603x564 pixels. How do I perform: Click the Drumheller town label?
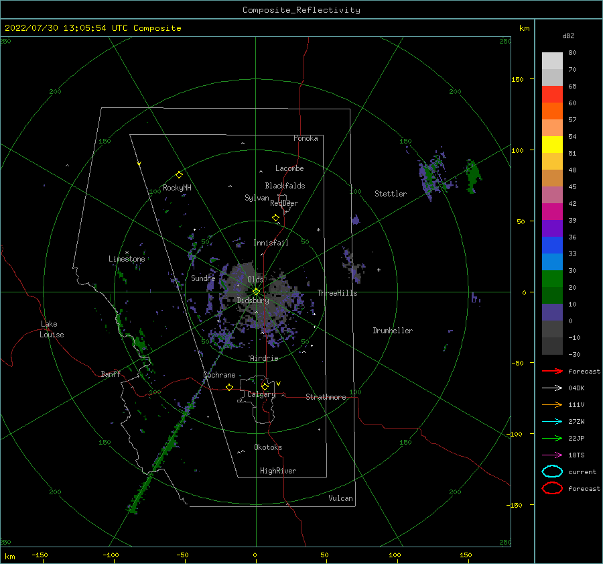393,331
